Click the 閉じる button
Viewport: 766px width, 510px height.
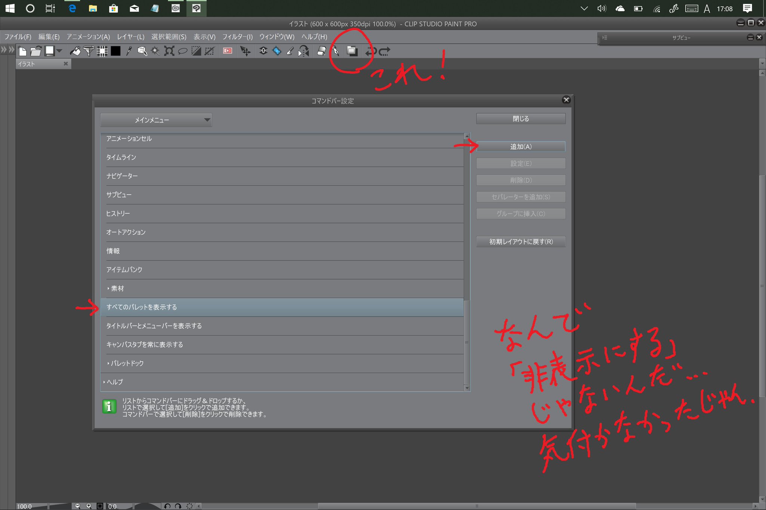pyautogui.click(x=521, y=118)
